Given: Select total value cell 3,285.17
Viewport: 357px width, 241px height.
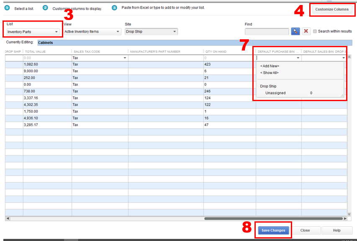Looking at the screenshot, I should 47,125.
